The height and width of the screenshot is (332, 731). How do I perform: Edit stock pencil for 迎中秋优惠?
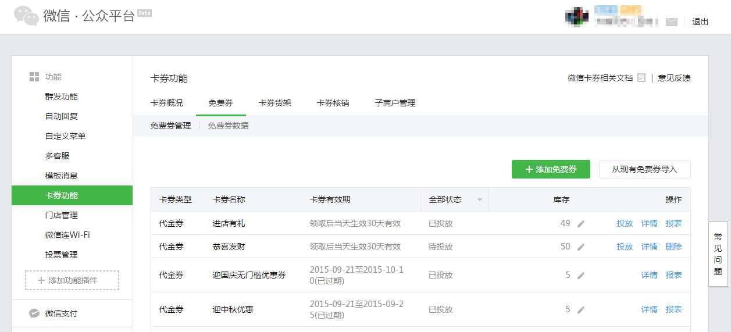(x=580, y=310)
